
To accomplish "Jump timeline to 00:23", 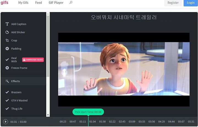I will [63, 122].
